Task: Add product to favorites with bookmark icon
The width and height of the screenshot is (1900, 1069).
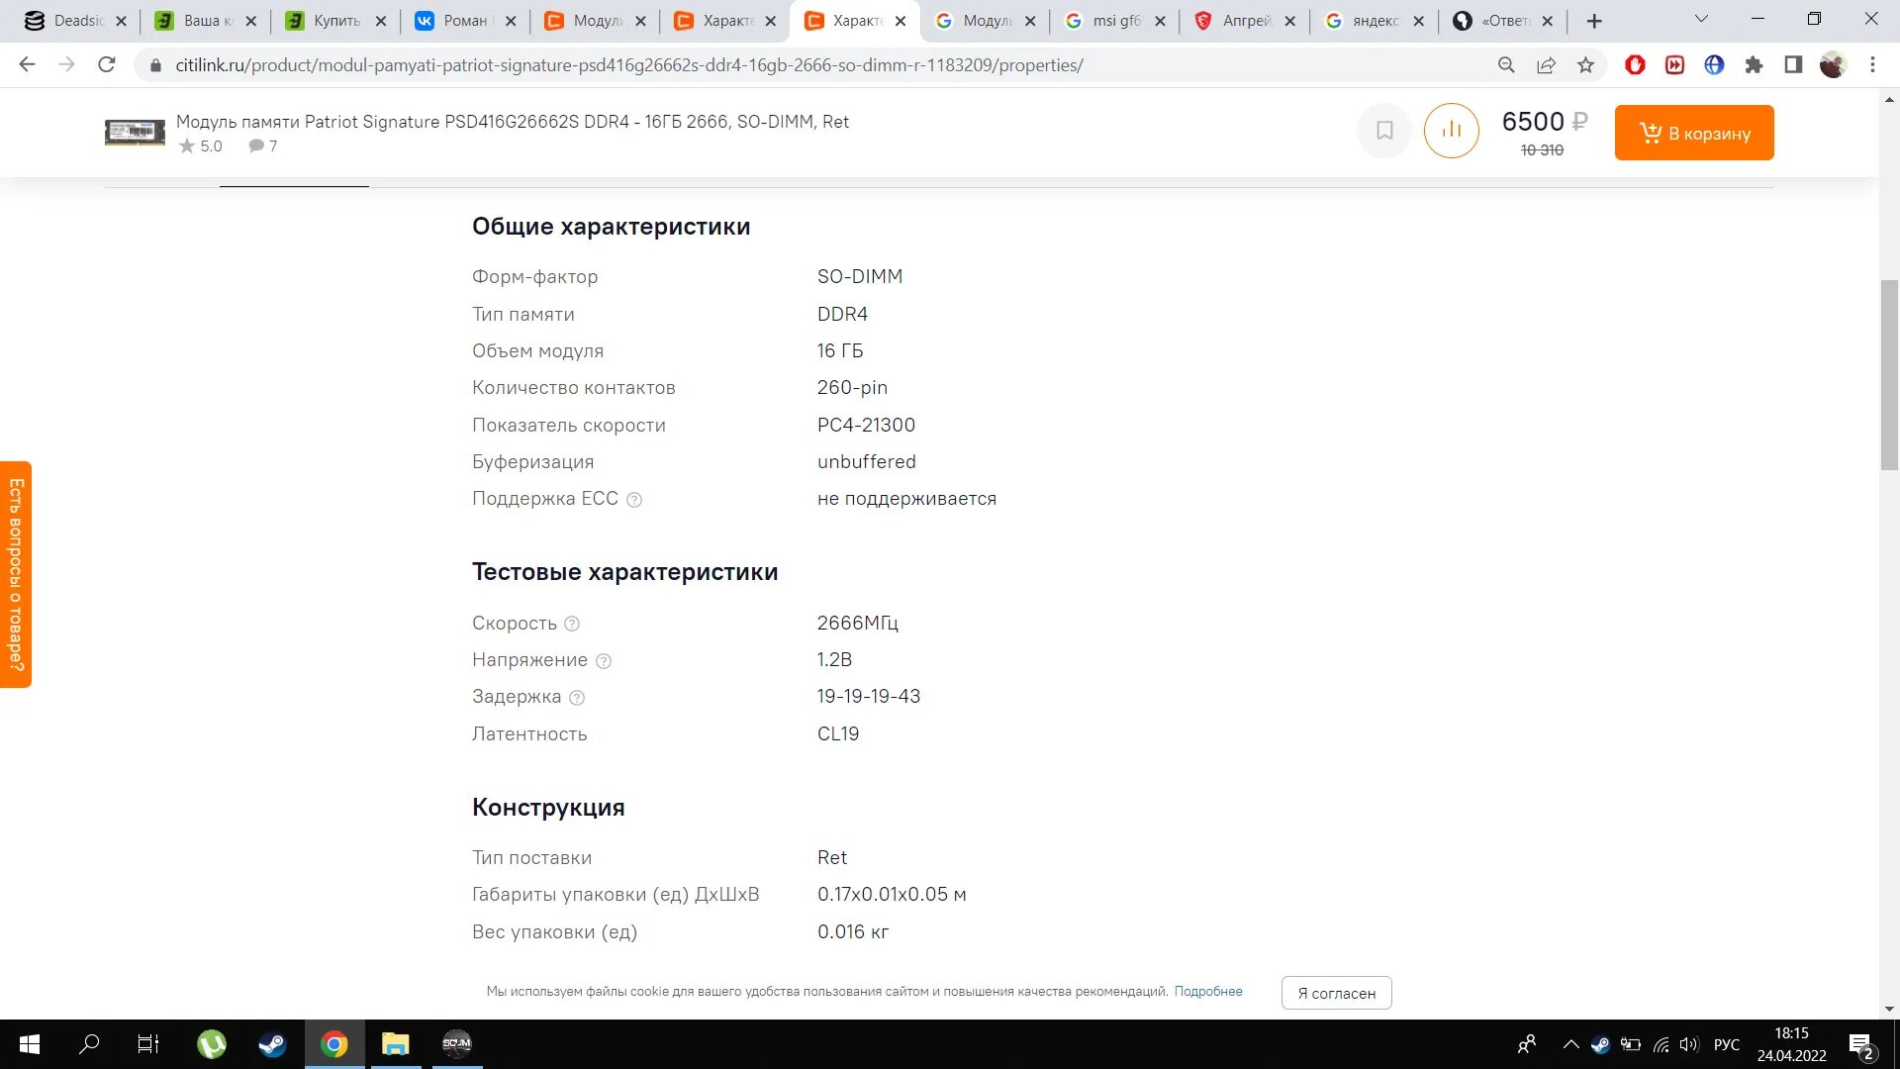Action: click(1384, 131)
